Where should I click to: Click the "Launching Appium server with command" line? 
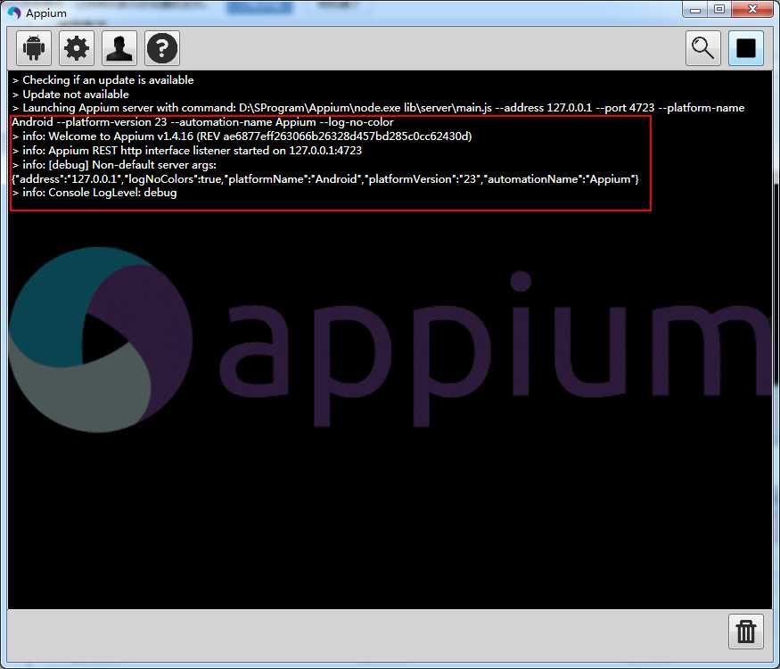click(378, 108)
